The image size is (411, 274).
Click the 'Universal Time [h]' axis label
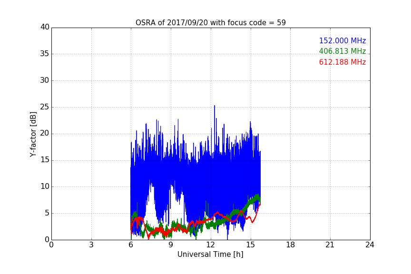click(210, 254)
